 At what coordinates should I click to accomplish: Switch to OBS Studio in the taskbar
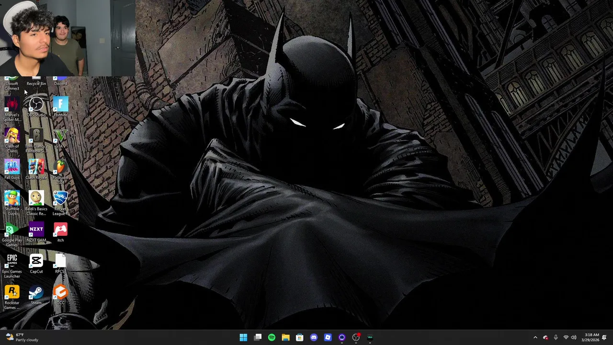point(356,337)
